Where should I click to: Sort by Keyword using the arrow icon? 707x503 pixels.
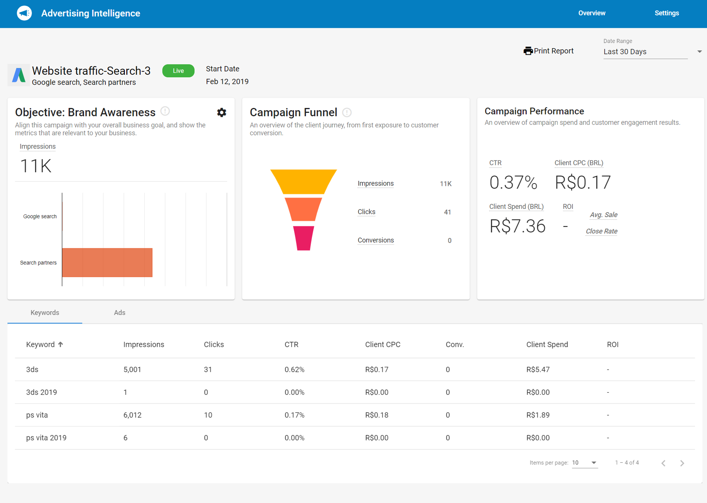pos(61,345)
